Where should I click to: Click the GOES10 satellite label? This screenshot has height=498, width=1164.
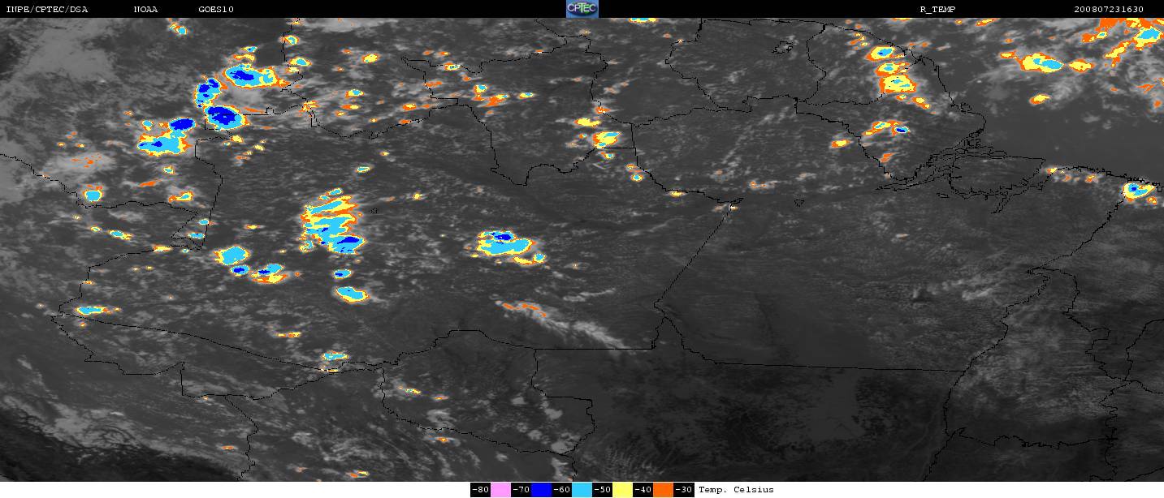coord(214,9)
